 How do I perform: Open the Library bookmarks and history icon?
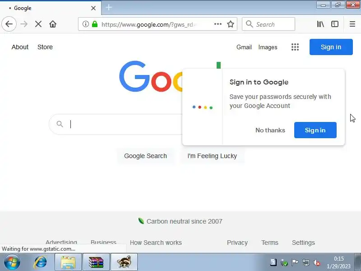click(x=320, y=24)
